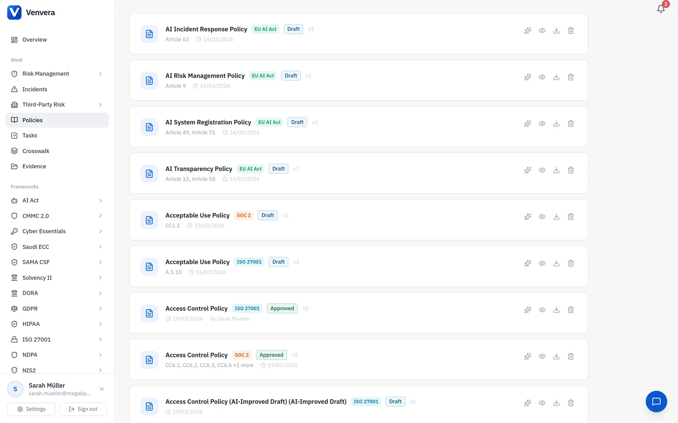Open the Crosswalk section

(57, 151)
